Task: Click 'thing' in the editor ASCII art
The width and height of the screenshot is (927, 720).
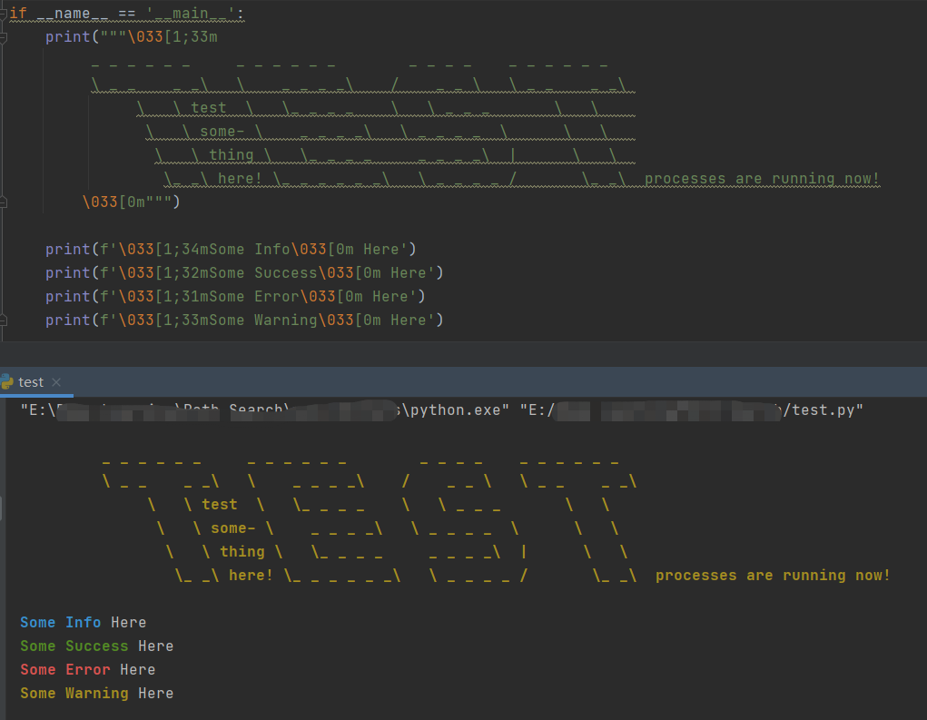Action: [x=232, y=155]
